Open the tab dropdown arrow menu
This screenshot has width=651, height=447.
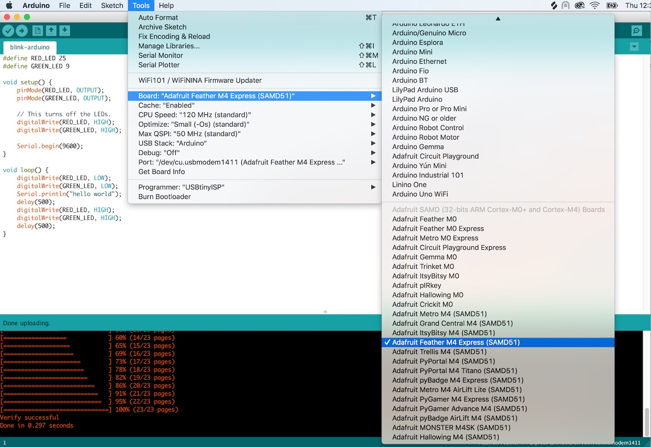(634, 47)
